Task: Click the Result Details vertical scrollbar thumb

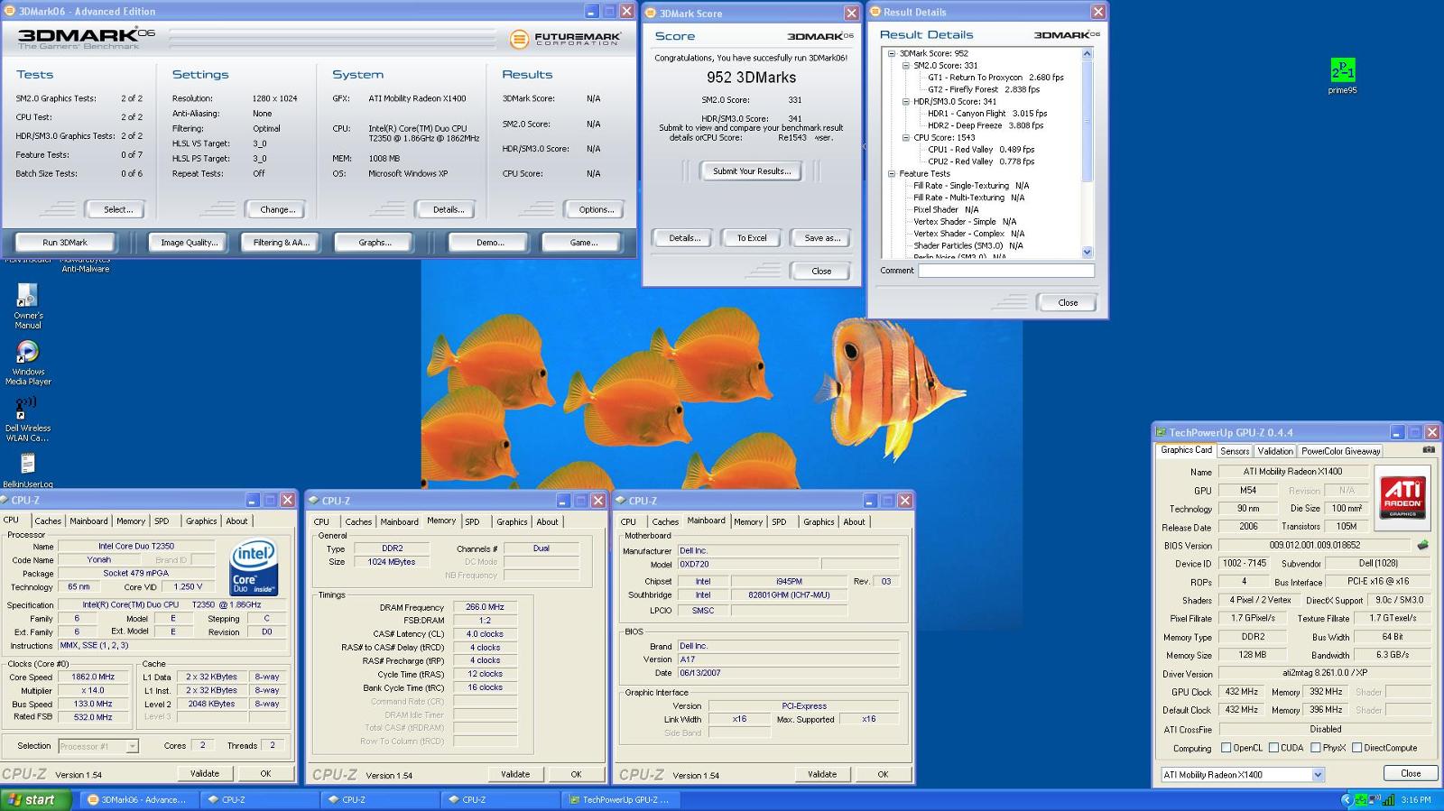Action: (x=1087, y=120)
